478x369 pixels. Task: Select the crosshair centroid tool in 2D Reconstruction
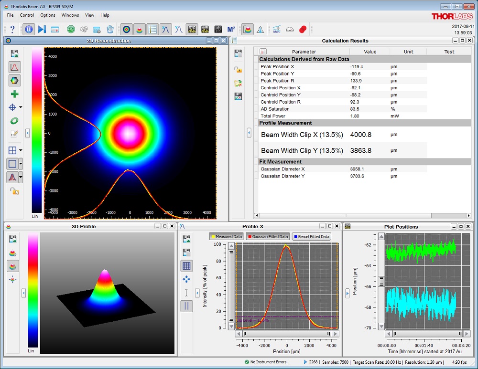[13, 107]
